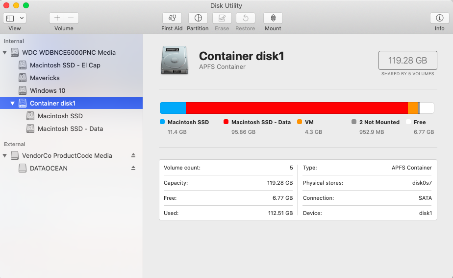This screenshot has height=278, width=453.
Task: Click the Mavericks disk icon
Action: [x=23, y=78]
